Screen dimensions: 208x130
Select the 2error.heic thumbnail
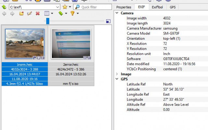[71, 44]
